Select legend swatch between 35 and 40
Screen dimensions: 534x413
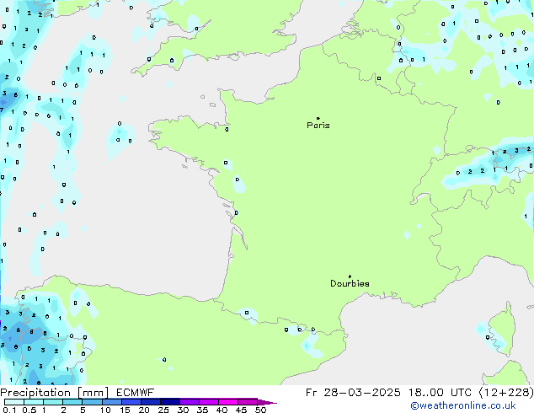click(x=209, y=402)
